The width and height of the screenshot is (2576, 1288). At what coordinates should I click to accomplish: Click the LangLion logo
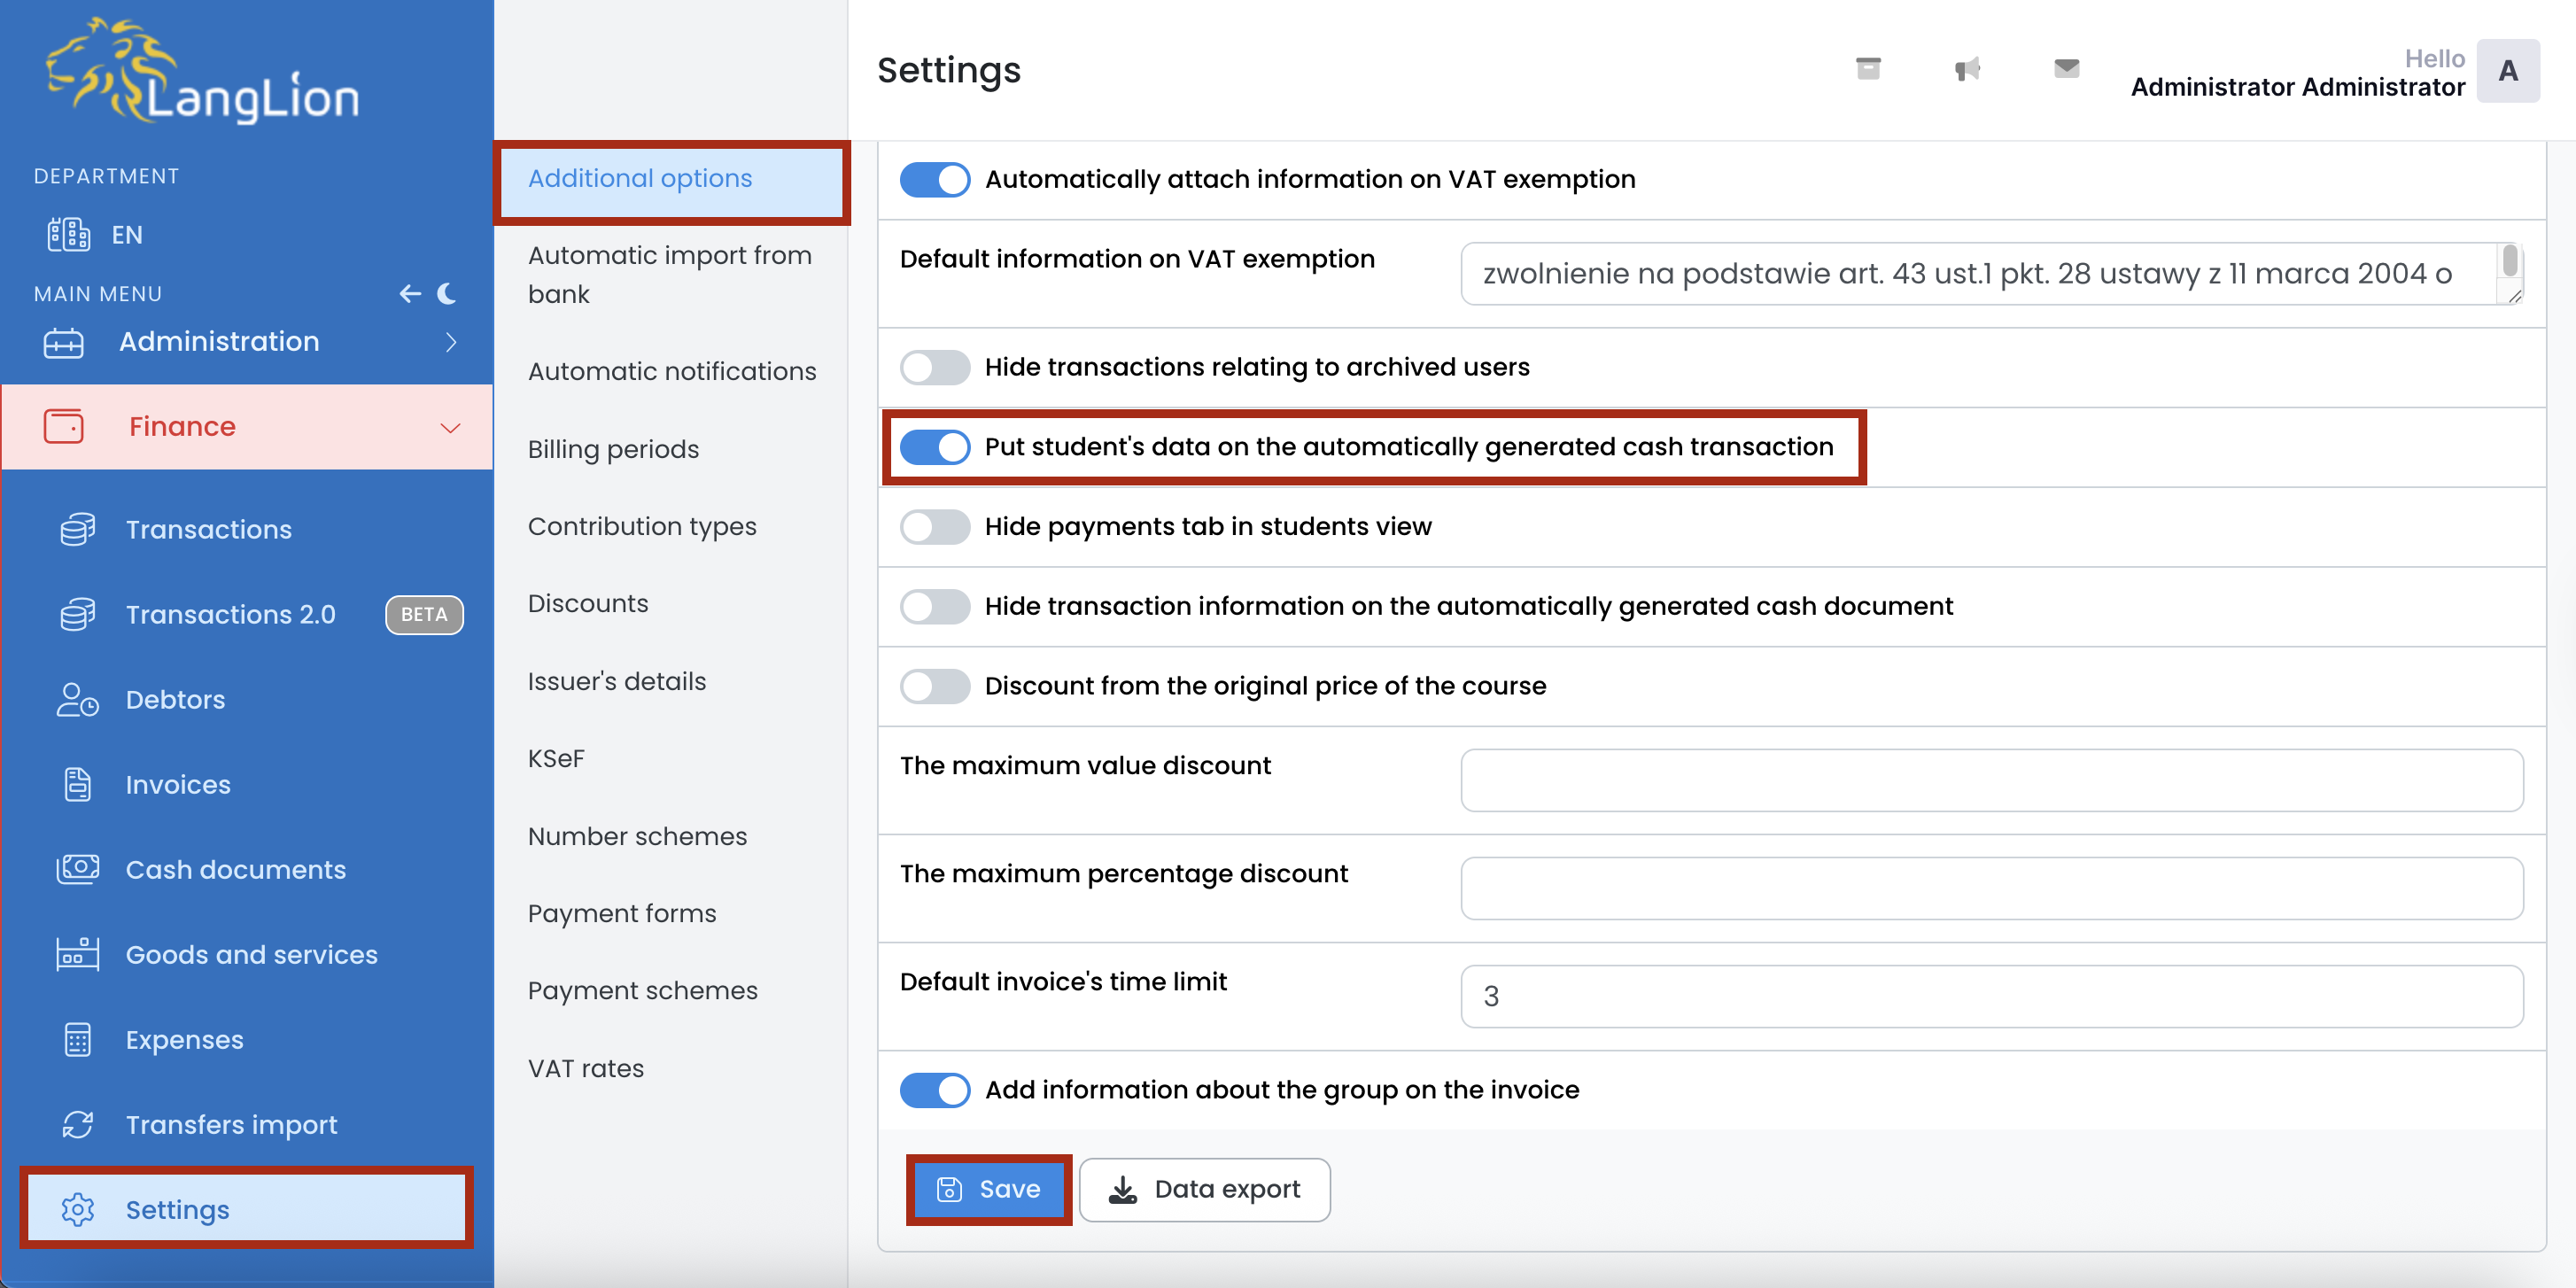pyautogui.click(x=204, y=72)
